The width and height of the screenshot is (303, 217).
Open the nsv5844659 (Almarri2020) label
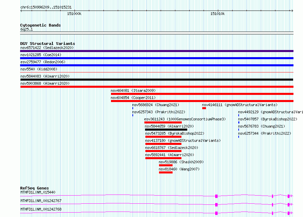coord(169,126)
